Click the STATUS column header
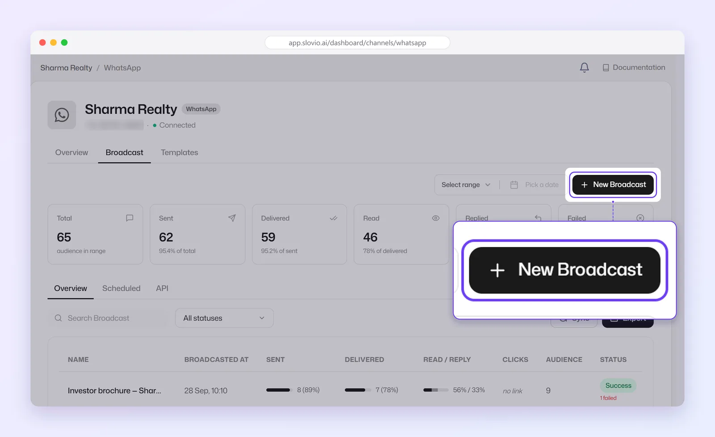 (x=613, y=360)
